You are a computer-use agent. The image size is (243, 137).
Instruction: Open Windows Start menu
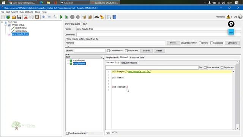tap(3, 3)
